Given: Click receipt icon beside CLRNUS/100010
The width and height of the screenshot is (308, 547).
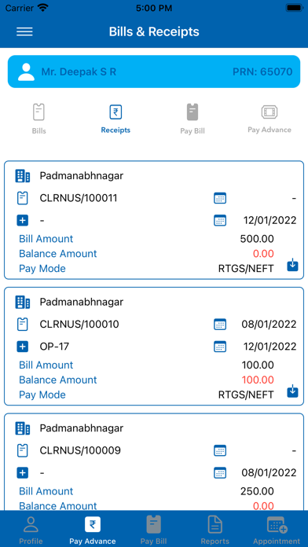Looking at the screenshot, I should tap(22, 325).
